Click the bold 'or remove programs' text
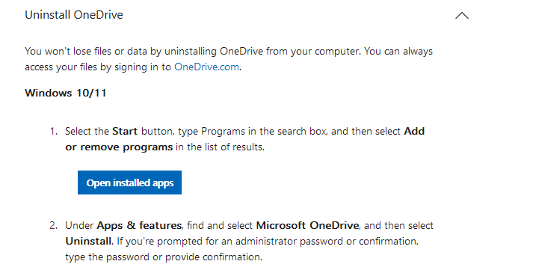 119,147
